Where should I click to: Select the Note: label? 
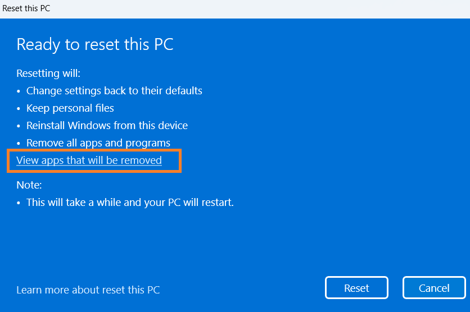[x=29, y=185]
